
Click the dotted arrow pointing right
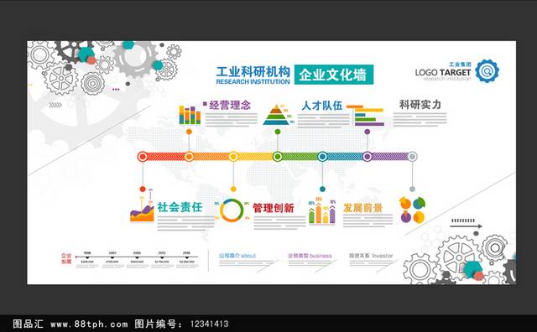point(466,224)
